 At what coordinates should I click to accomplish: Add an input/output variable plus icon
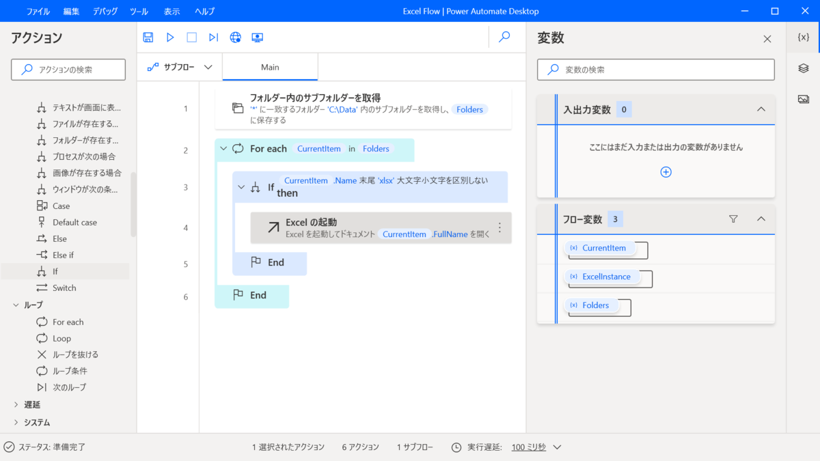click(x=666, y=172)
